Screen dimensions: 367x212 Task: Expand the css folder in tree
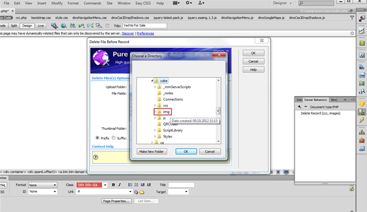(x=155, y=105)
